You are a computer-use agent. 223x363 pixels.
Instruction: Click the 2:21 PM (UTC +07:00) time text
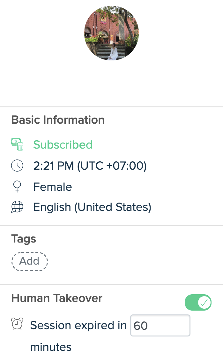point(90,166)
